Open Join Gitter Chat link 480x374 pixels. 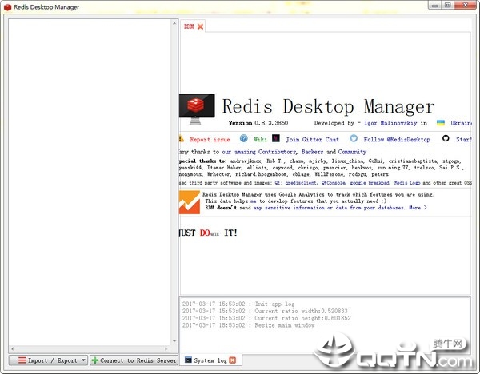pyautogui.click(x=312, y=139)
